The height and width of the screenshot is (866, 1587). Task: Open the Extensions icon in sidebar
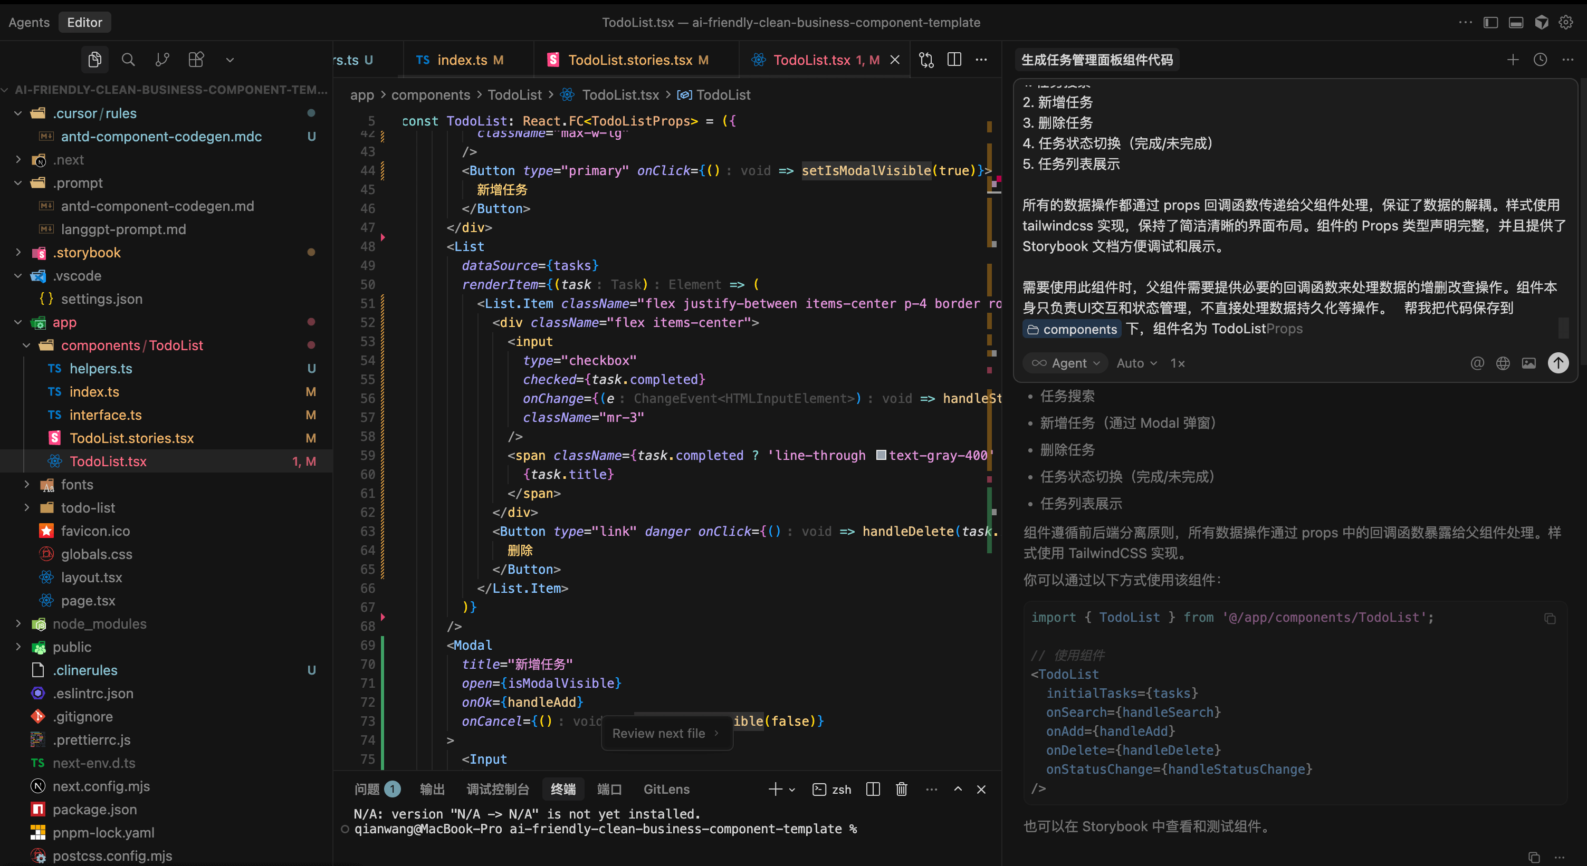(x=196, y=60)
